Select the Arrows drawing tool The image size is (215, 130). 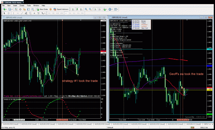pos(43,13)
